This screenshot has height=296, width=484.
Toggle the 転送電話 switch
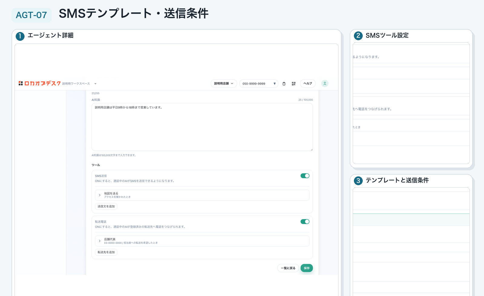coord(305,222)
